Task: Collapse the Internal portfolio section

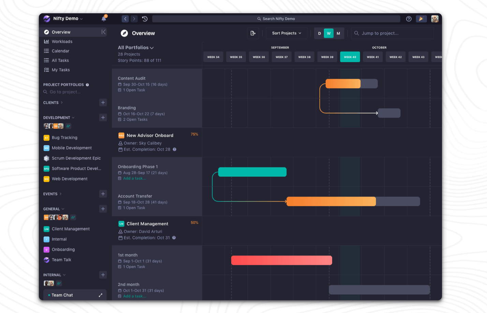Action: point(54,275)
